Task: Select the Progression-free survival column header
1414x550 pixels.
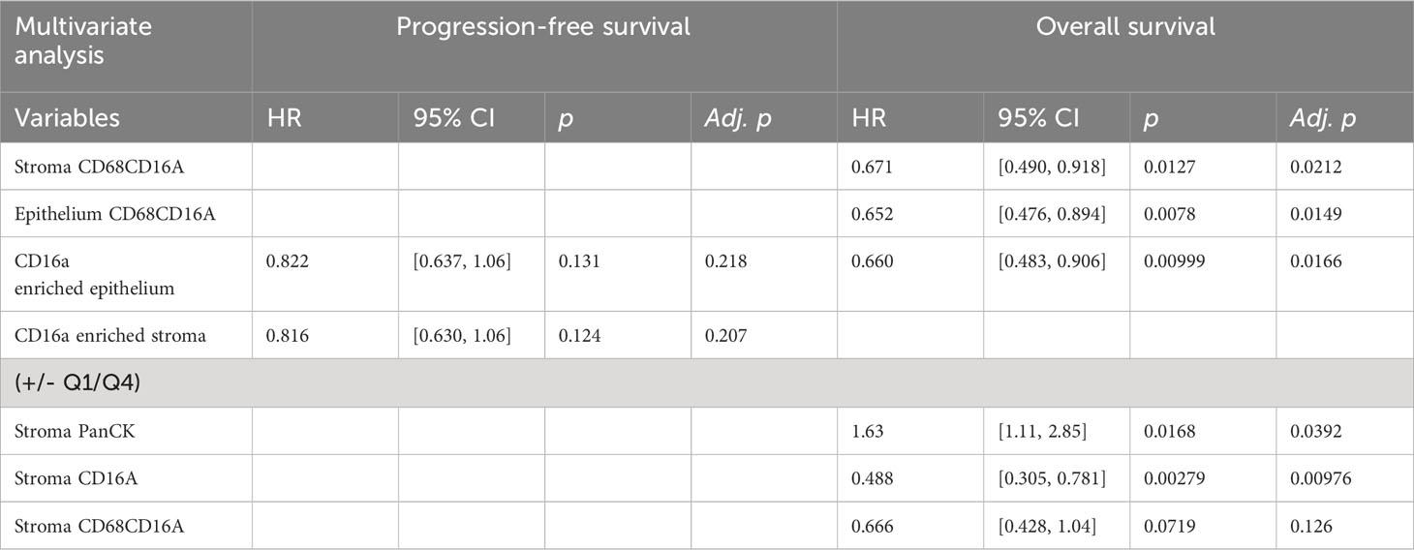Action: click(x=544, y=27)
